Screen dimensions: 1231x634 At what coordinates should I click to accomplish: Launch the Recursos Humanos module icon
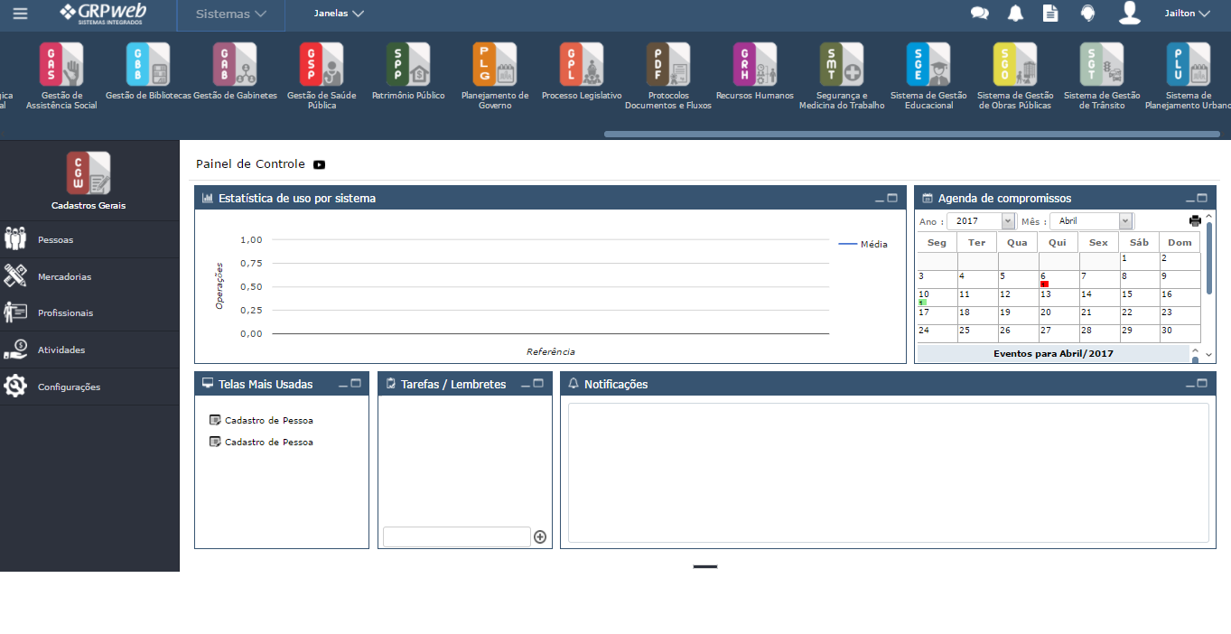(754, 64)
